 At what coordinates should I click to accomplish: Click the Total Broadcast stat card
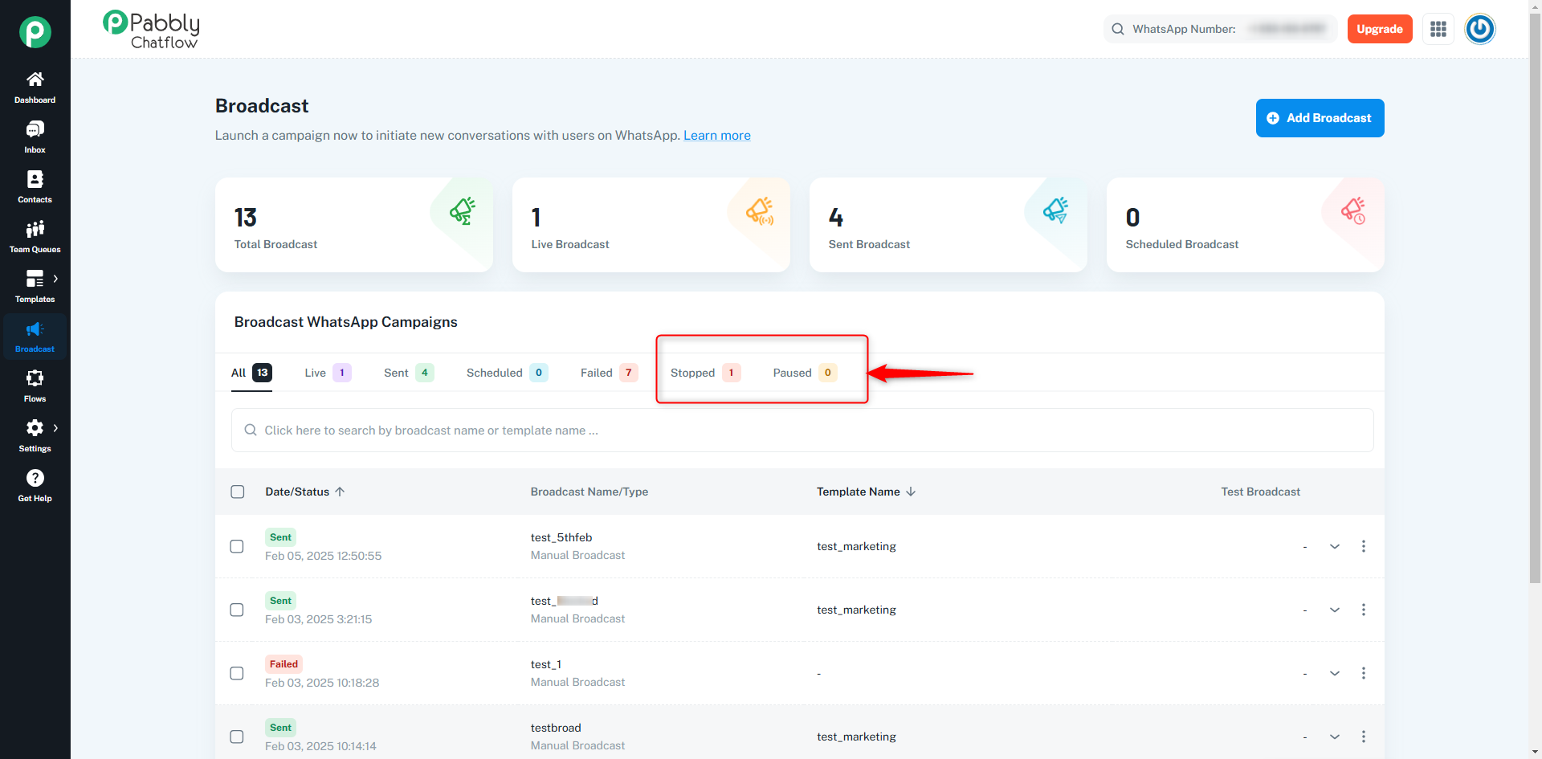354,225
